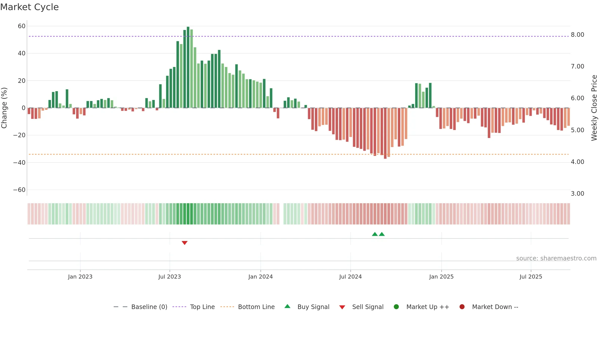605x340 pixels.
Task: Click the source: sharemaestro.com text
Action: click(x=556, y=258)
